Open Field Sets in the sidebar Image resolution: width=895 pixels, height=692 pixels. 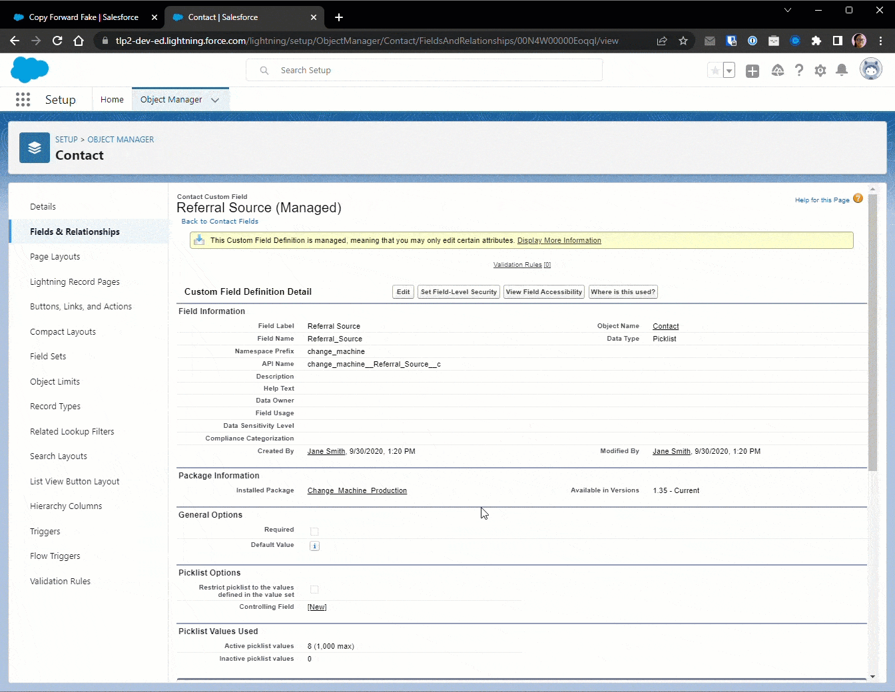(48, 356)
